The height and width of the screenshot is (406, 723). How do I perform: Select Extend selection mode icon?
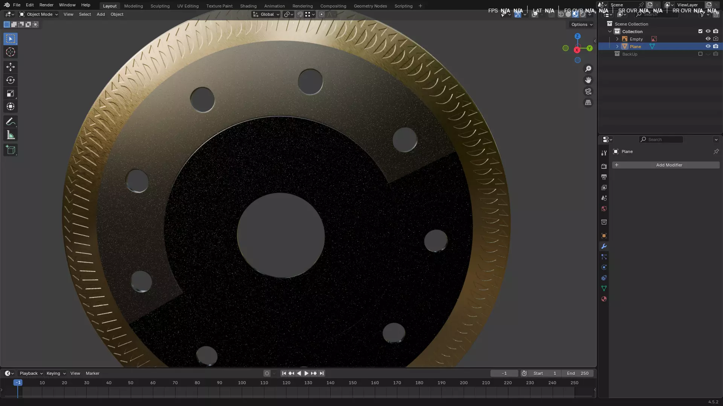pyautogui.click(x=14, y=24)
